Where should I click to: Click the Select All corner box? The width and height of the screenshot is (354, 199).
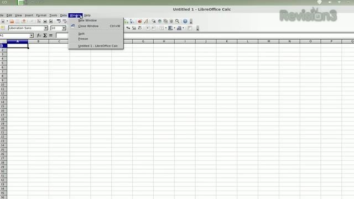tap(3, 41)
